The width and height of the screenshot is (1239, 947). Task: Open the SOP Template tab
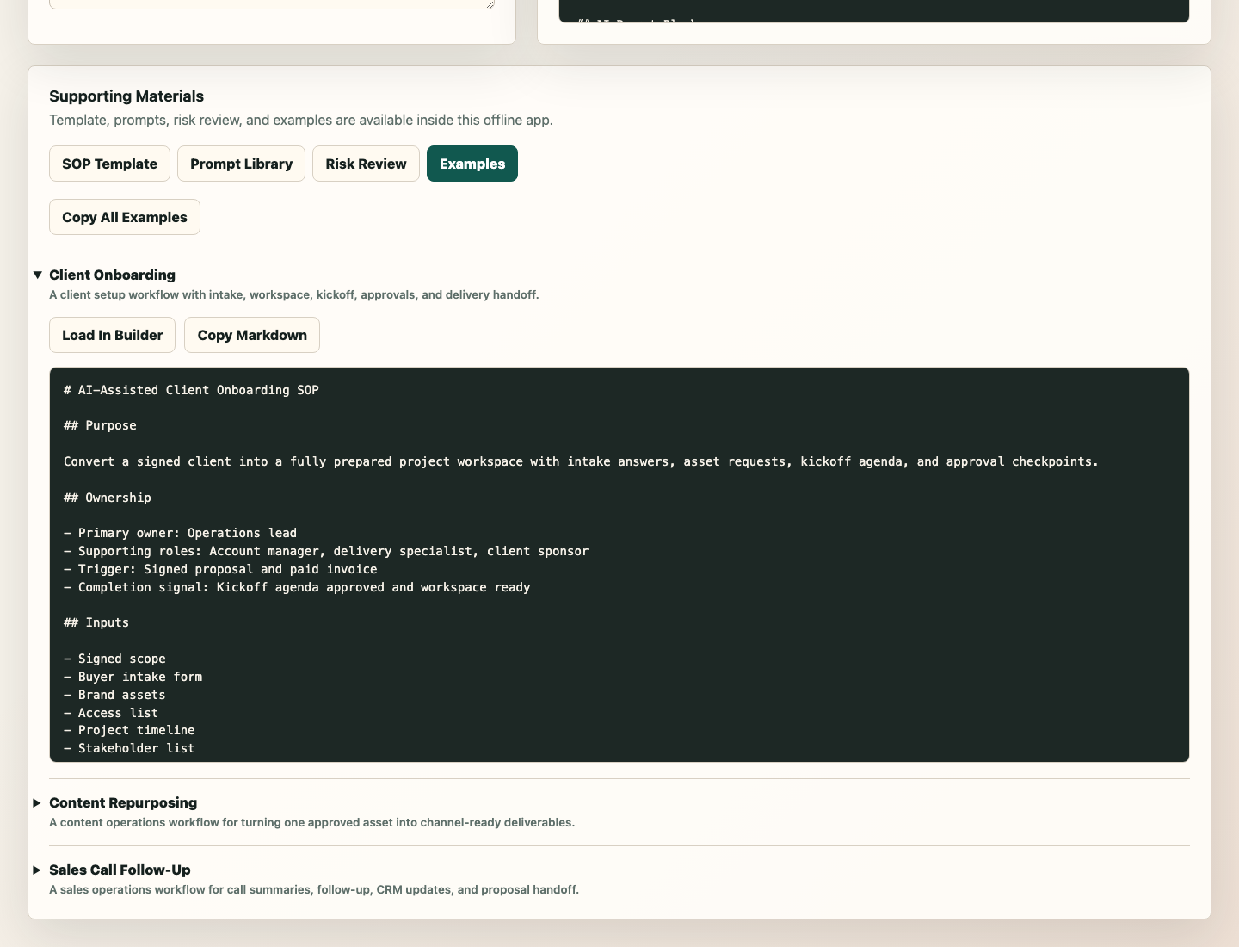tap(109, 164)
